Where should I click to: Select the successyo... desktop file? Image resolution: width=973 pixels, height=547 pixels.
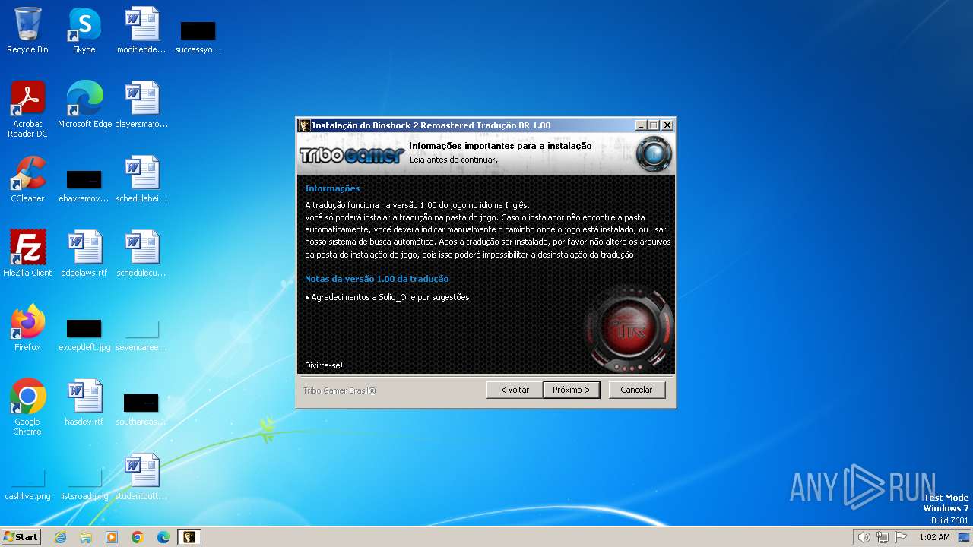(198, 36)
